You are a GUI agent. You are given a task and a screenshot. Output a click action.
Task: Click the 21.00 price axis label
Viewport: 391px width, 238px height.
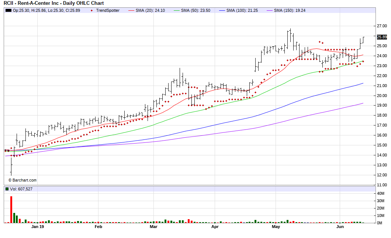[382, 86]
